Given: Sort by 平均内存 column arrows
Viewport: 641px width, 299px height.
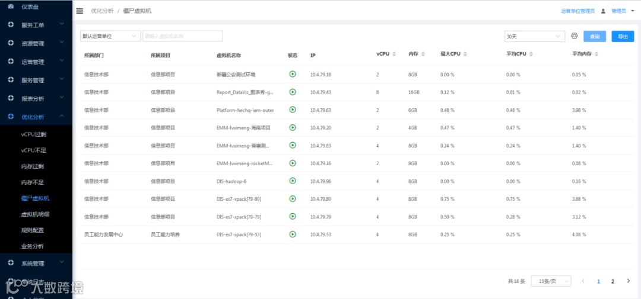Looking at the screenshot, I should tap(596, 54).
